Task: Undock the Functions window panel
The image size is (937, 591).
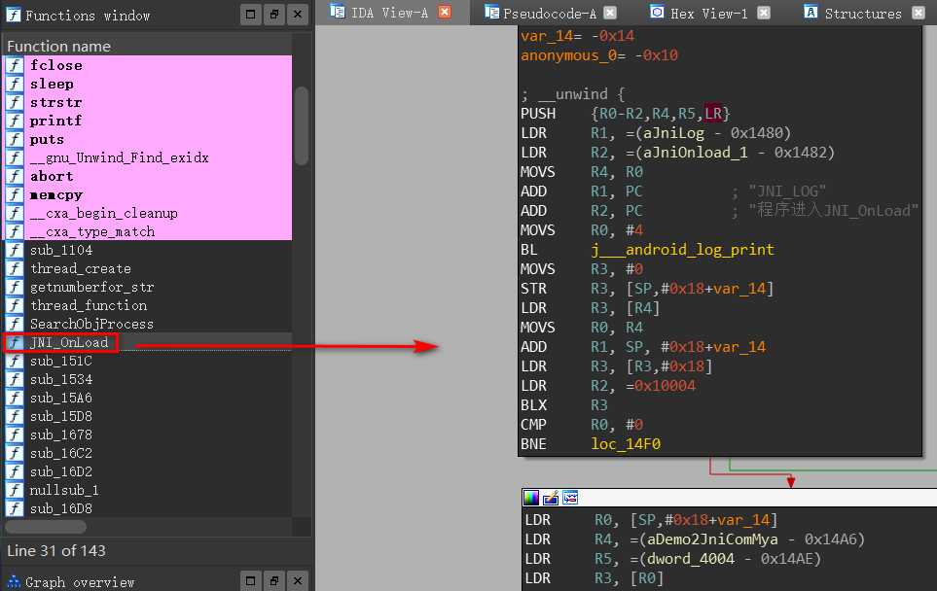Action: tap(273, 14)
